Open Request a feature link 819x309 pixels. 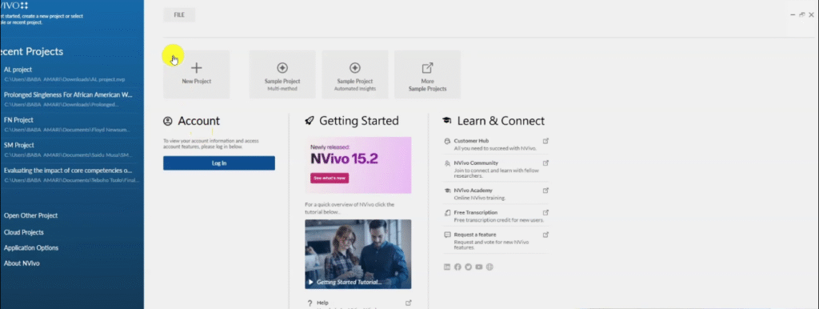(x=475, y=235)
